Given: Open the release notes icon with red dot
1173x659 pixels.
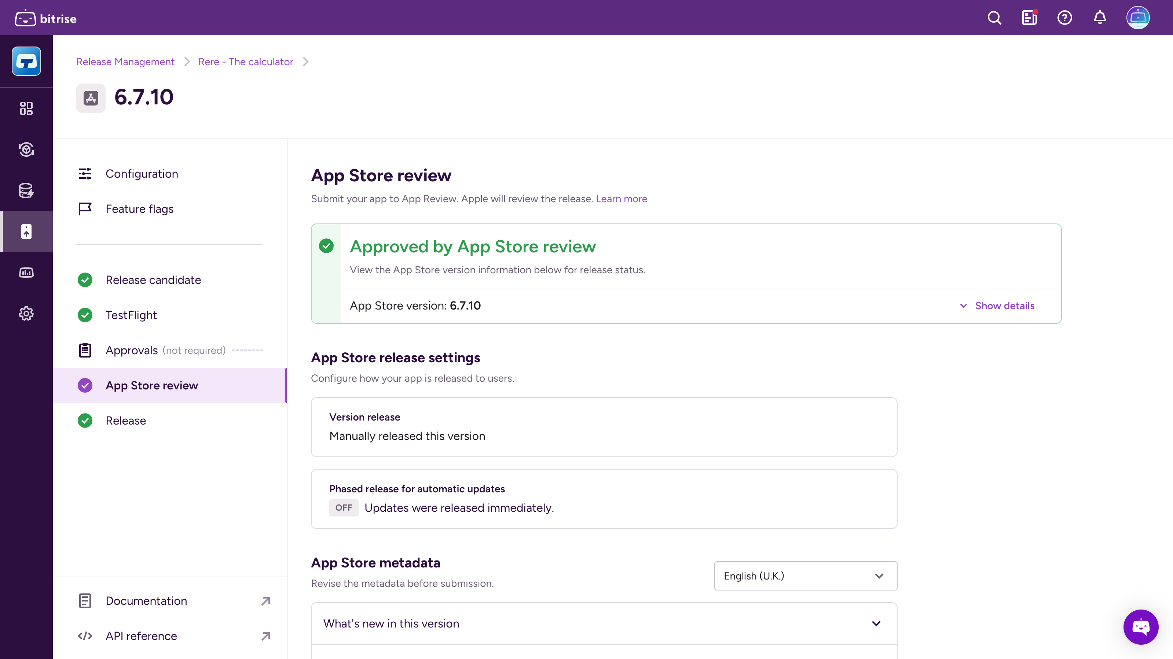Looking at the screenshot, I should (1029, 18).
